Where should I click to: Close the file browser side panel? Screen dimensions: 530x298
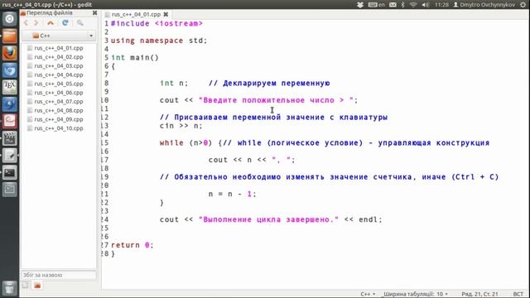[x=94, y=13]
